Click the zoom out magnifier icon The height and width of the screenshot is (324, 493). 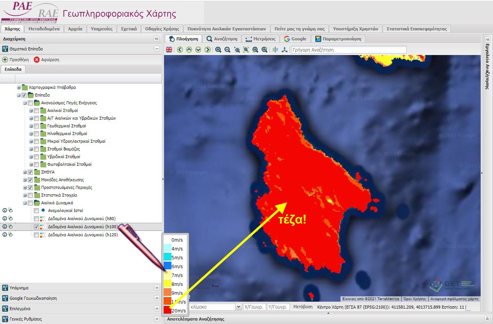[x=227, y=50]
